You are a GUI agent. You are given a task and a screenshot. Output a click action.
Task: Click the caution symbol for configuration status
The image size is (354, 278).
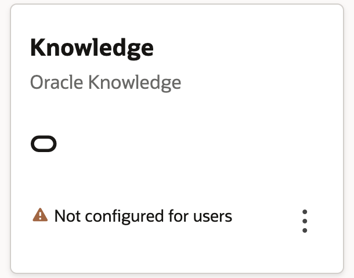(39, 216)
